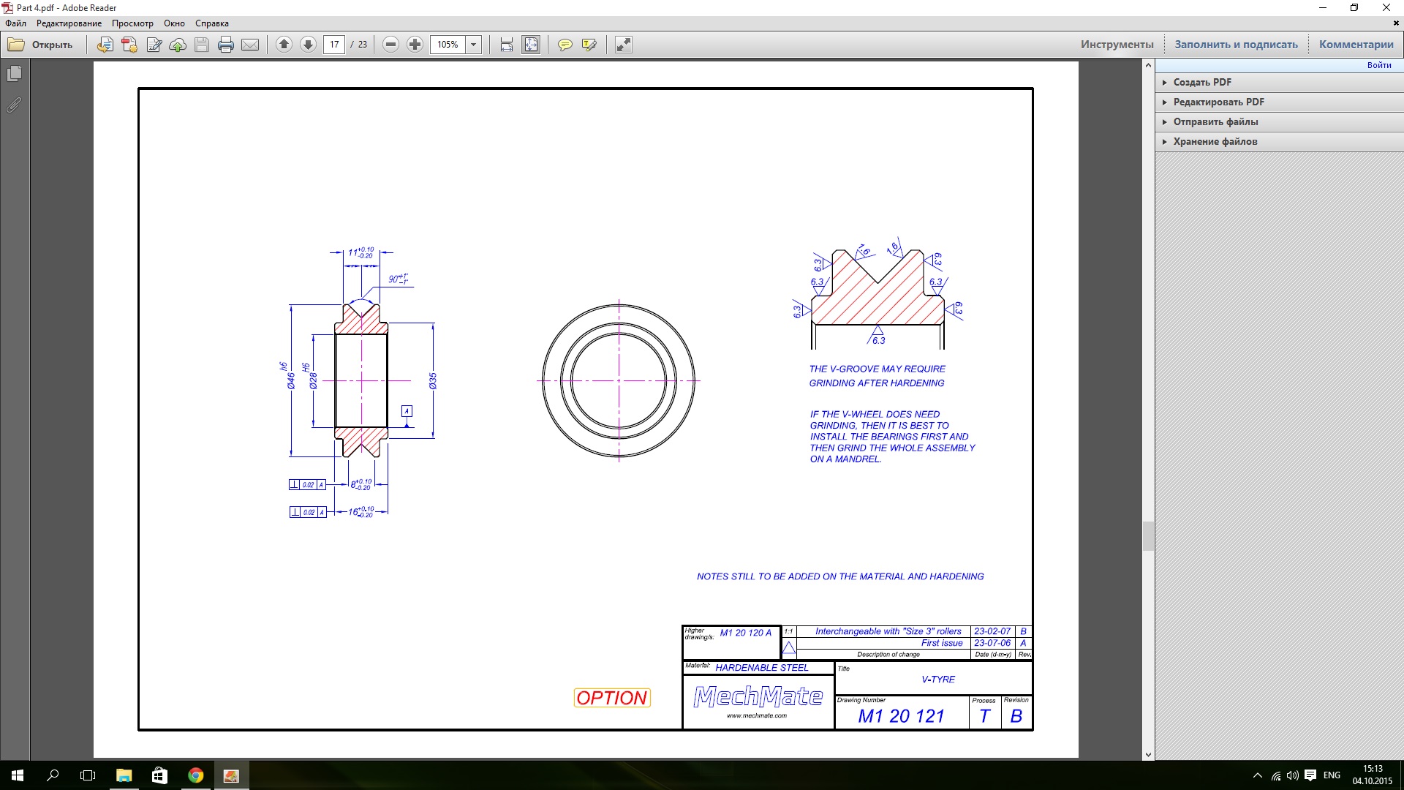
Task: Expand the Хранение файлов section
Action: tap(1215, 141)
